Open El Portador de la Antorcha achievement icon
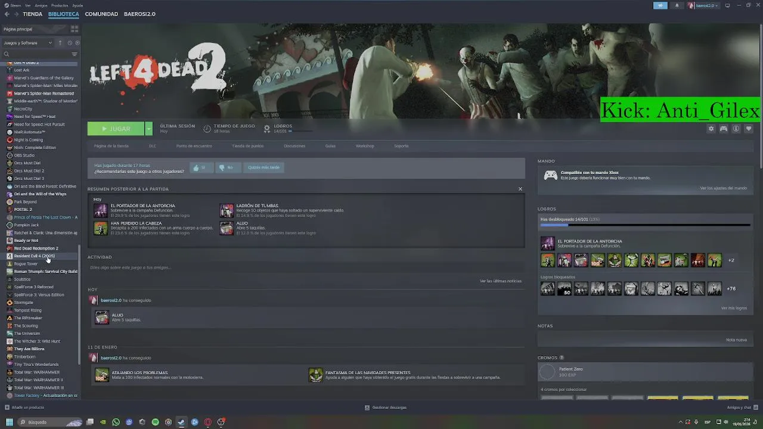763x429 pixels. coord(101,210)
